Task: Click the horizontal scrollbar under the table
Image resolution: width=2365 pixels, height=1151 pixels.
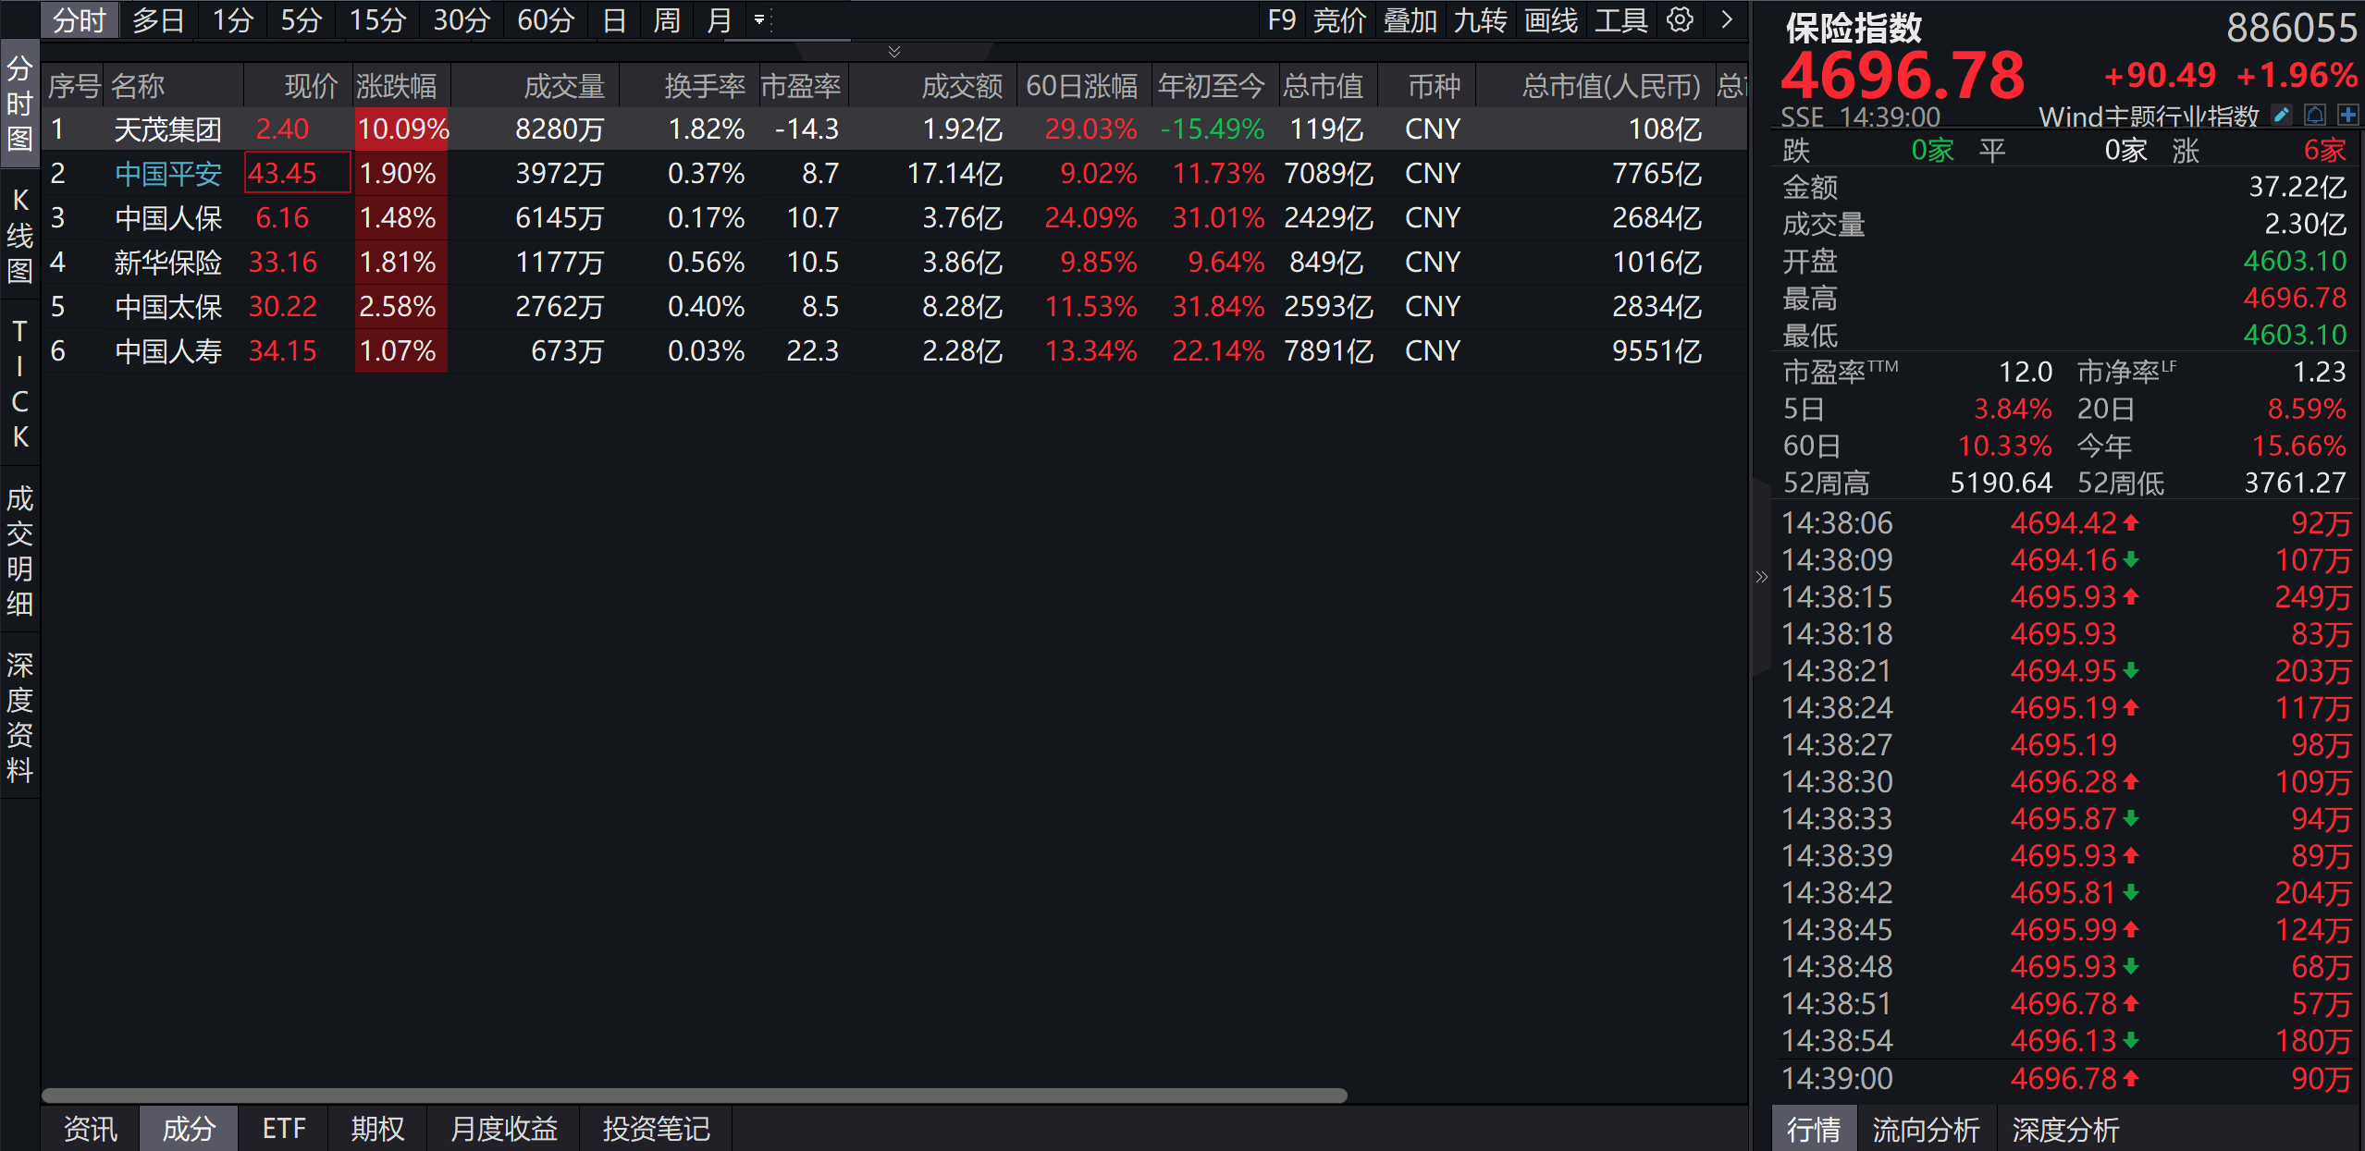Action: tap(695, 1095)
